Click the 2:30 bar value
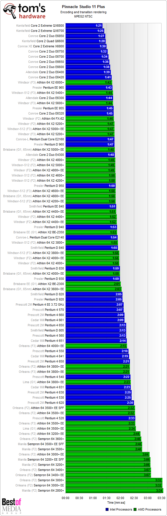This screenshot has width=167, height=516. pos(130,403)
